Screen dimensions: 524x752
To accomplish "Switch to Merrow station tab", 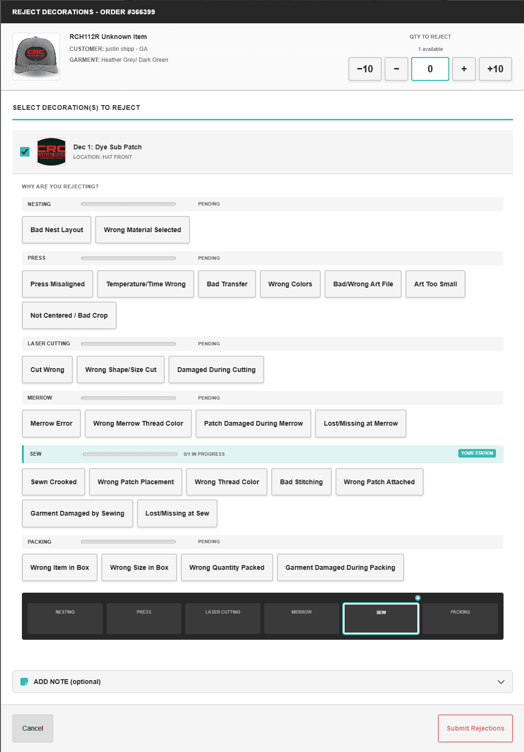I will (302, 618).
